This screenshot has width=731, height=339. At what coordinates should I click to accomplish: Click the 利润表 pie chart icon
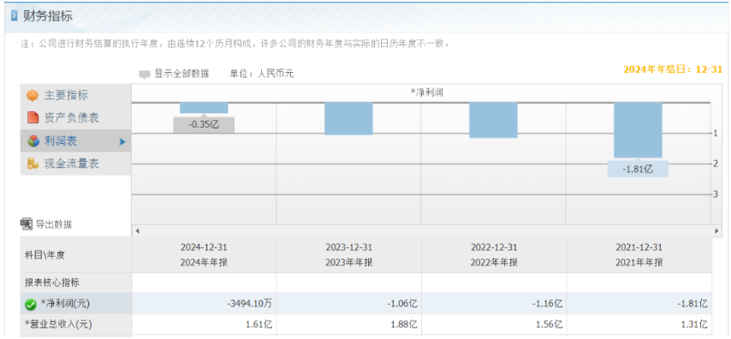(x=33, y=141)
